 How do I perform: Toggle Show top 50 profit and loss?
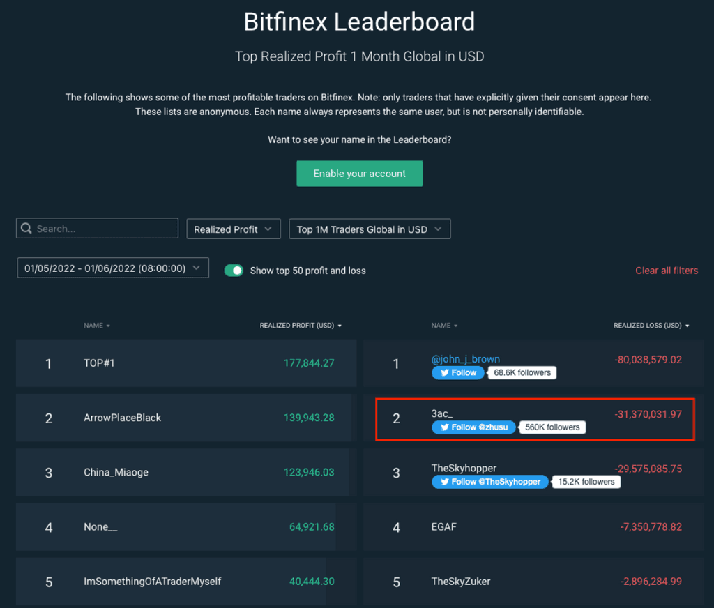click(x=234, y=271)
